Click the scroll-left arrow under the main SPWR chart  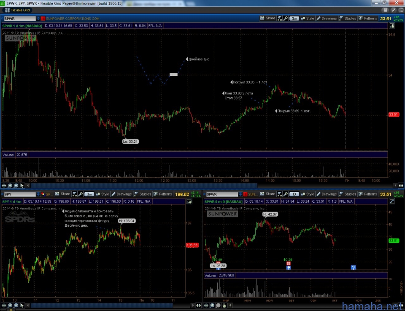28,185
